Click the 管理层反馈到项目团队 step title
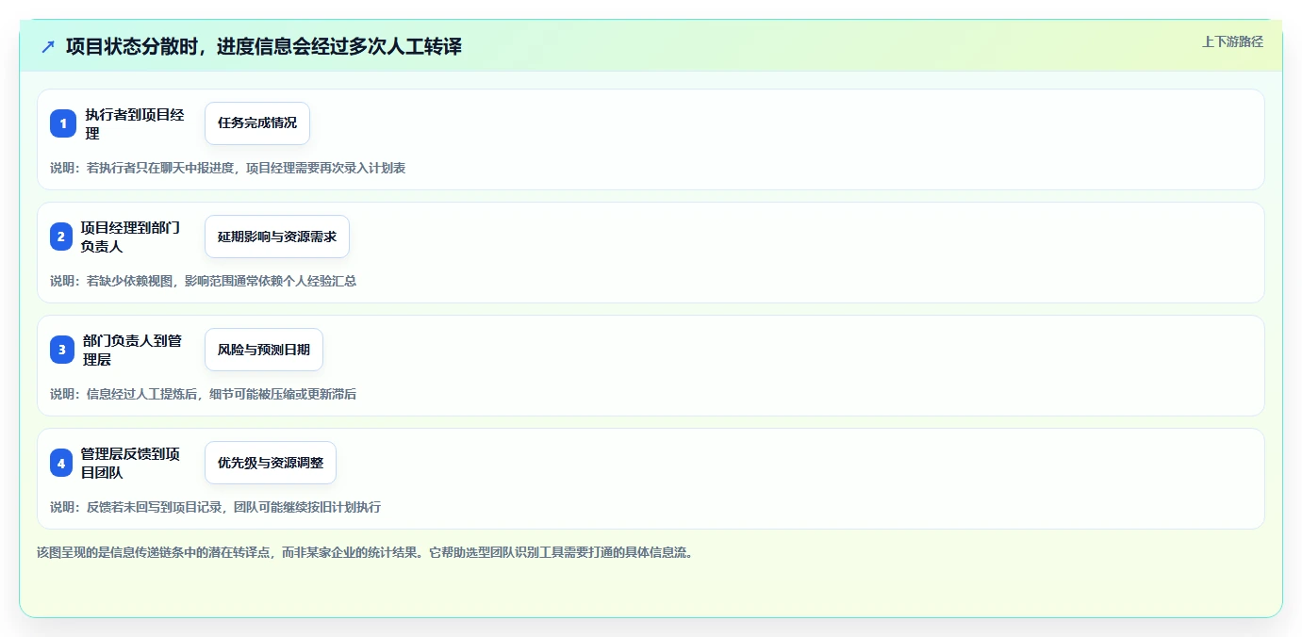The height and width of the screenshot is (637, 1302). coord(130,463)
